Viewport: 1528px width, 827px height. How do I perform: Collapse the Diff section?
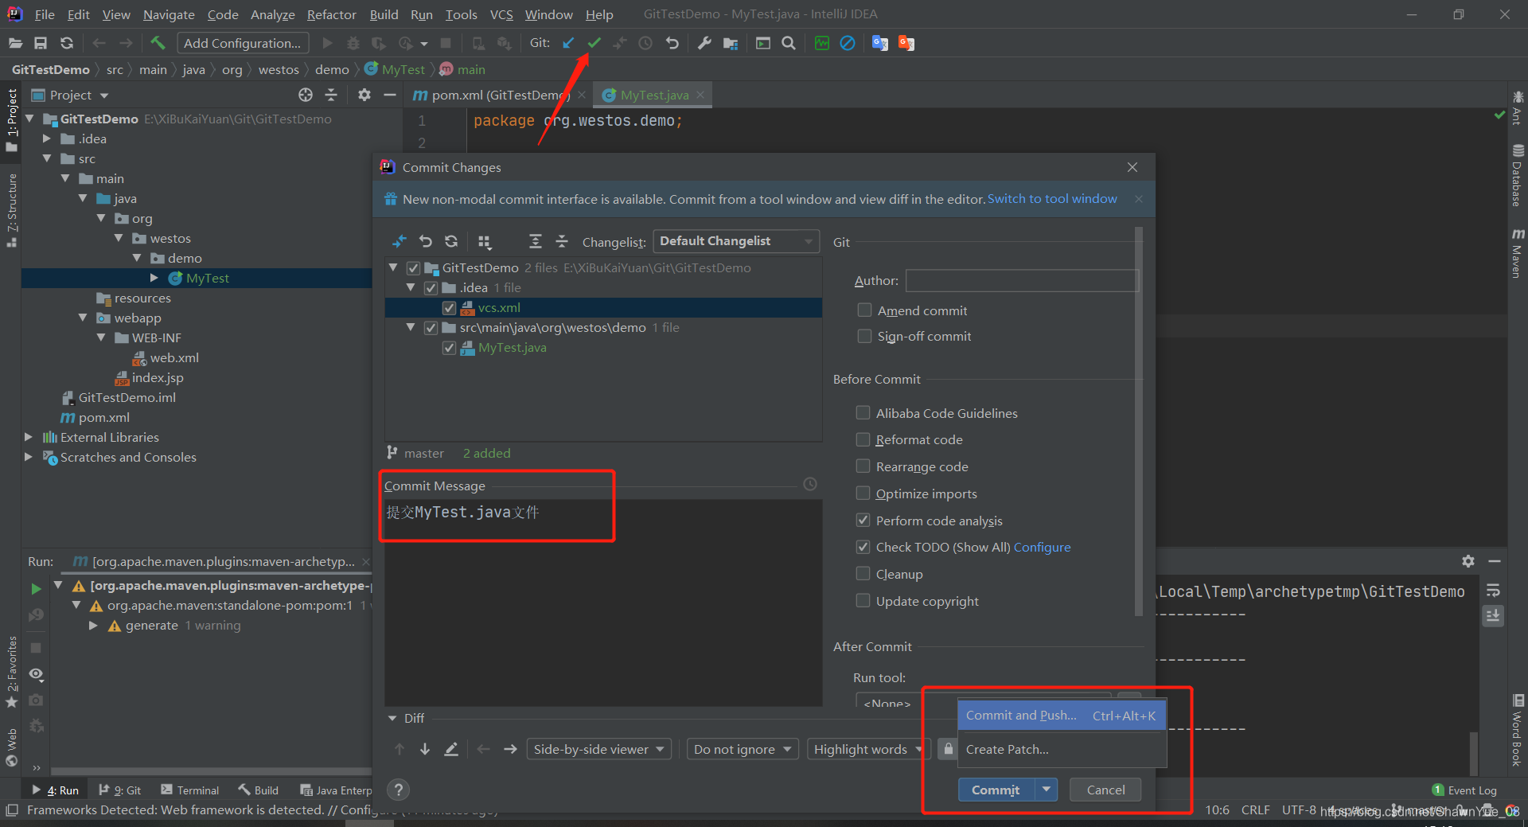[392, 718]
